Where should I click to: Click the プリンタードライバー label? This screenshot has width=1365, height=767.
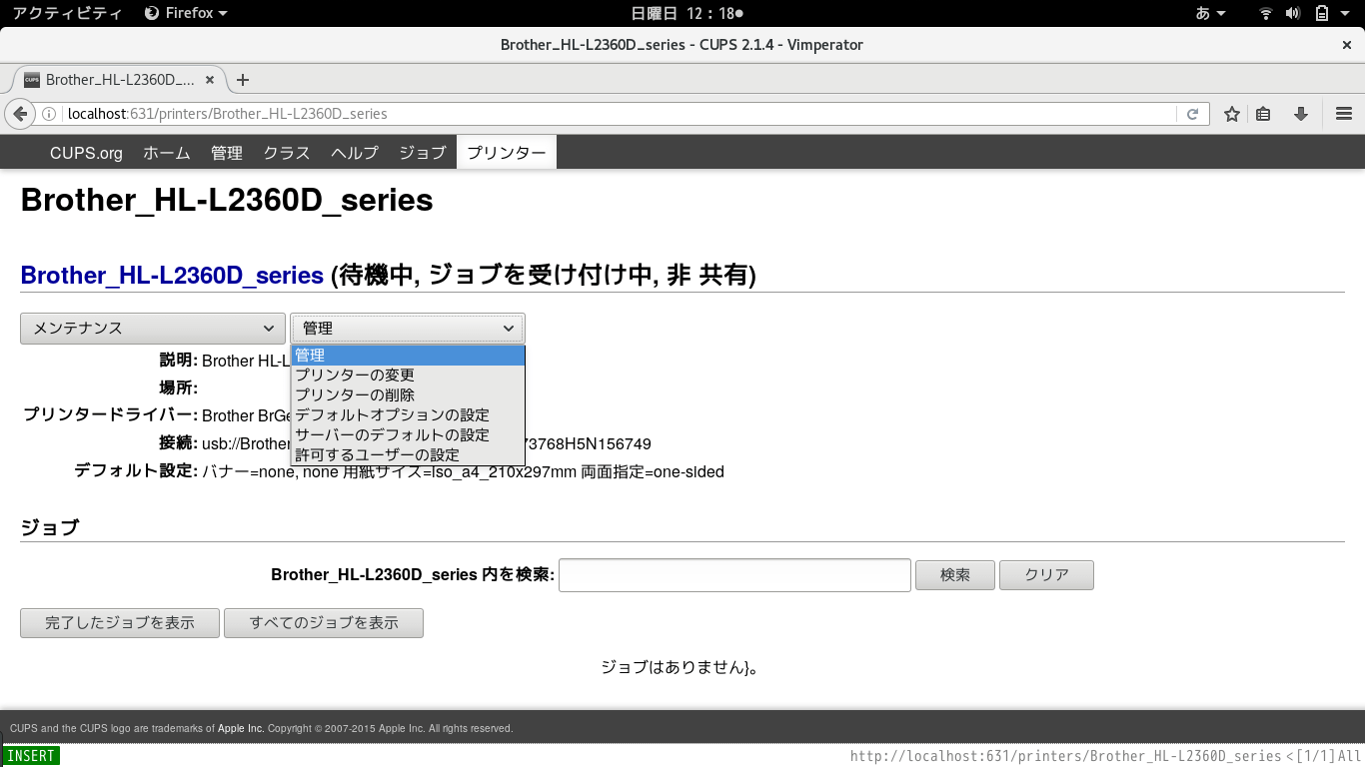pyautogui.click(x=110, y=415)
